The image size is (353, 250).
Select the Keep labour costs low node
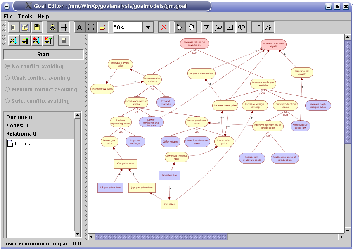click(301, 126)
